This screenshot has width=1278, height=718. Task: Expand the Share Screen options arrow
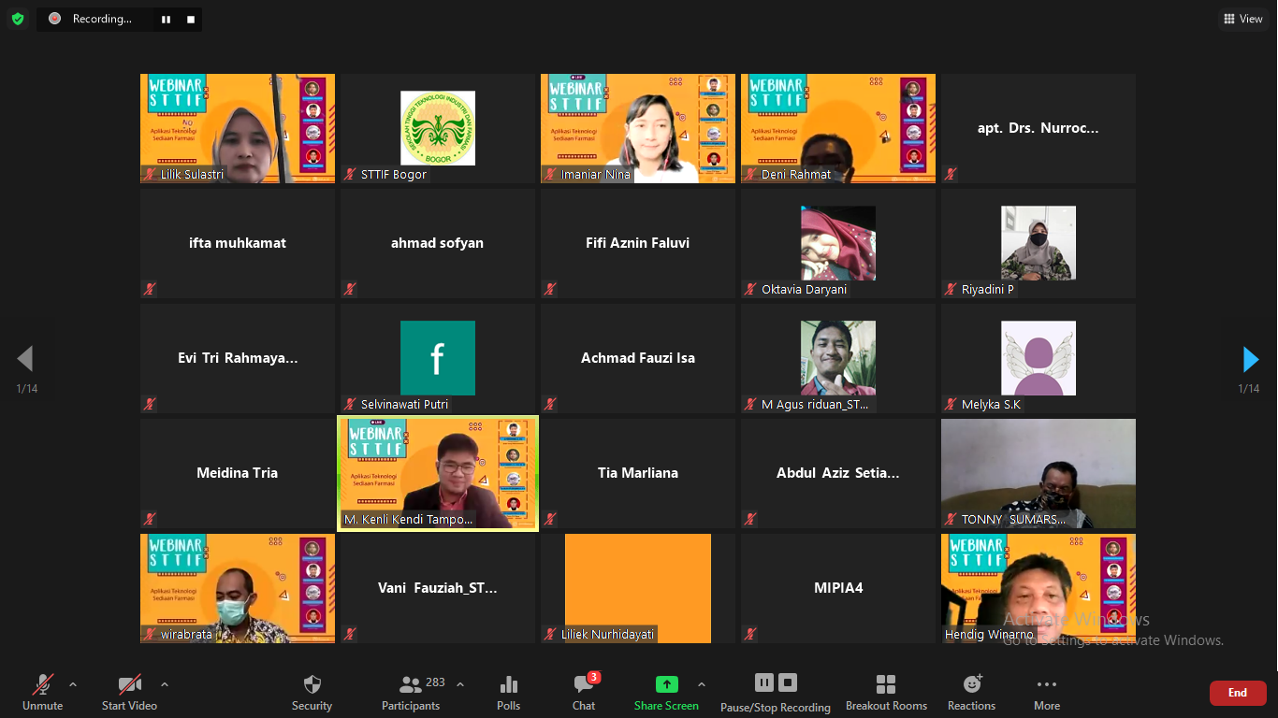tap(702, 684)
